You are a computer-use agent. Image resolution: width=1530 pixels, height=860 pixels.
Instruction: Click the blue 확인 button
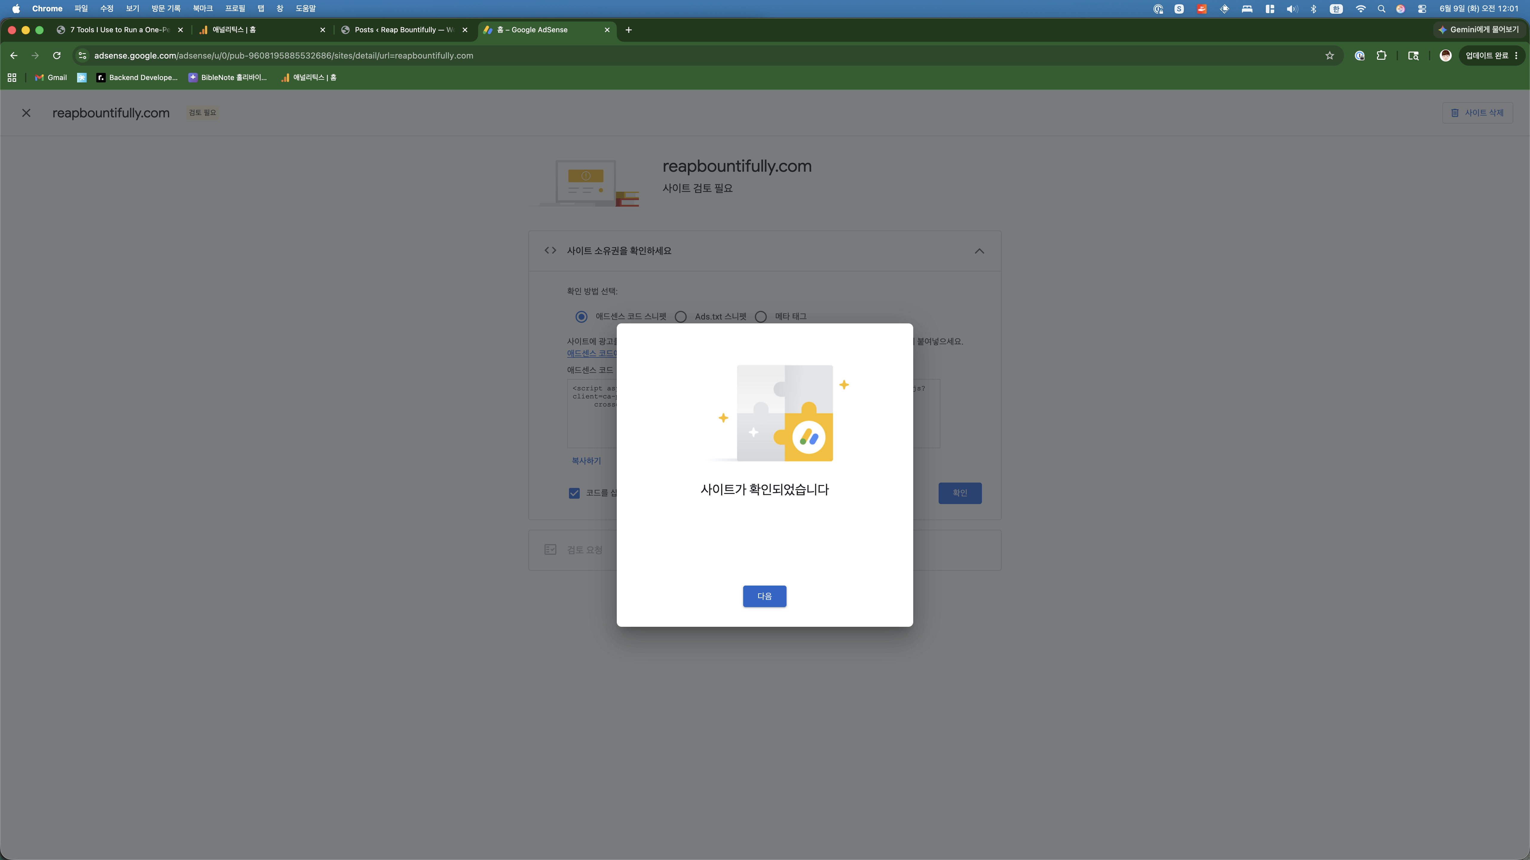960,493
